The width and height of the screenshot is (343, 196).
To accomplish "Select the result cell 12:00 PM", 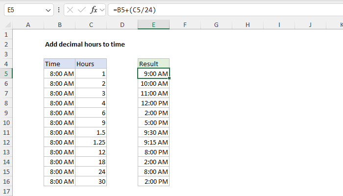I will click(x=153, y=103).
